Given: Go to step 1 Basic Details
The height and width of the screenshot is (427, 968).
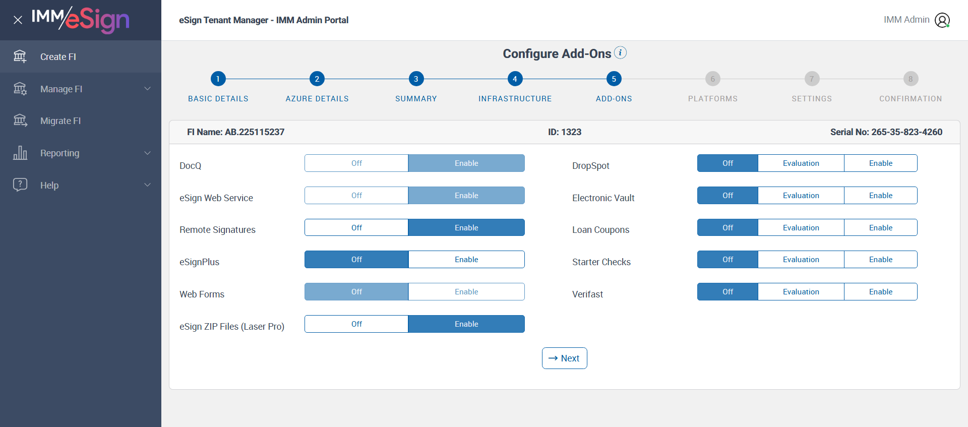Looking at the screenshot, I should [x=218, y=79].
